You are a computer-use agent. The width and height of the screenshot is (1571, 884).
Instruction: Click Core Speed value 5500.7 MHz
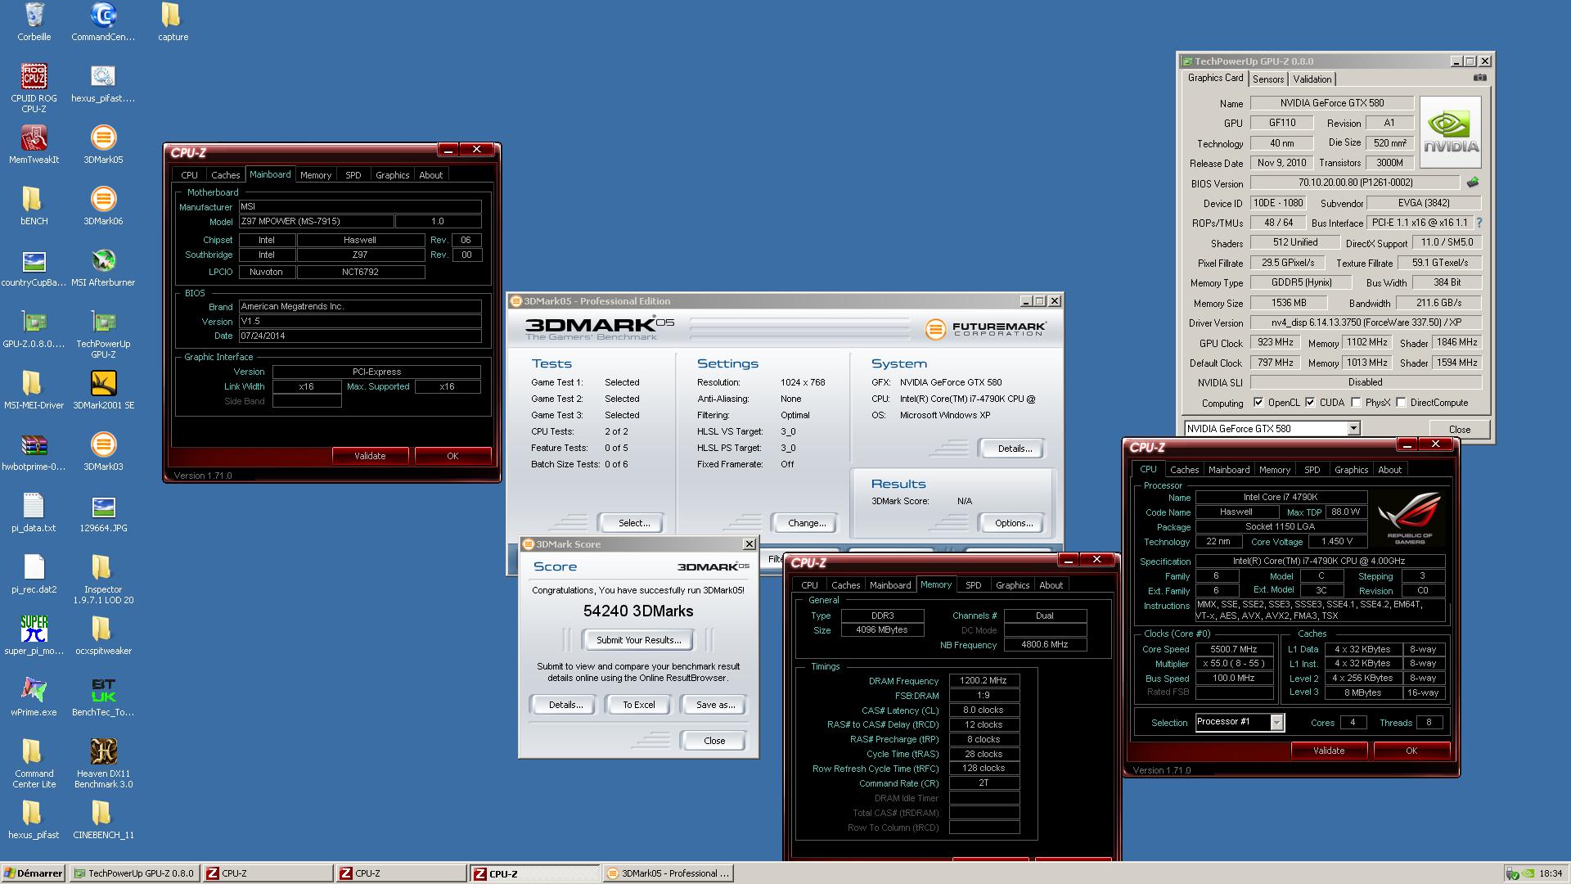pos(1234,649)
